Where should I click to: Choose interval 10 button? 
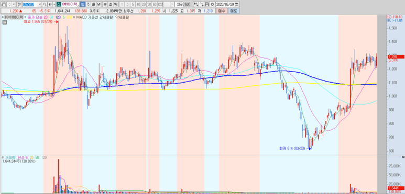[138, 4]
